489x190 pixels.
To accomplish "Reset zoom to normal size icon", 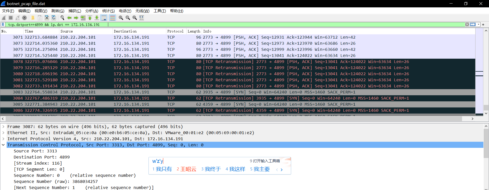I will click(135, 18).
